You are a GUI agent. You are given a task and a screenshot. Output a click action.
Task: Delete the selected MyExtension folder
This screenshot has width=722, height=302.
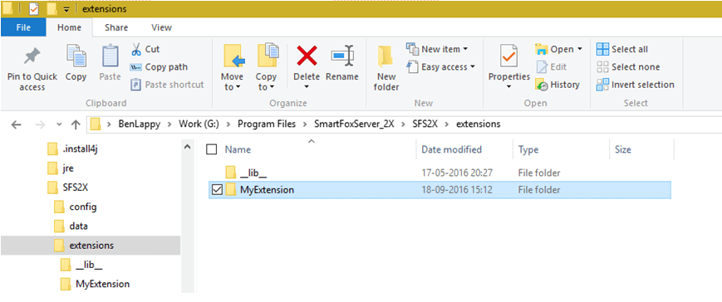click(x=307, y=63)
